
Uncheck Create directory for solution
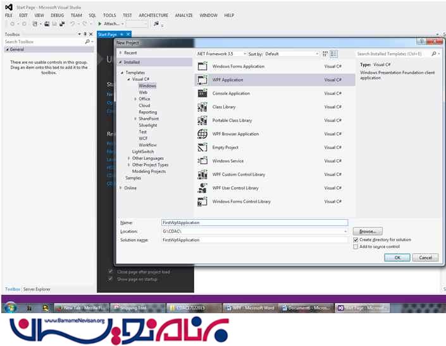(356, 240)
